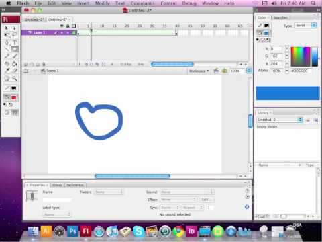Toggle the Object Drawing option
Screen dimensions: 322x242
coord(7,112)
